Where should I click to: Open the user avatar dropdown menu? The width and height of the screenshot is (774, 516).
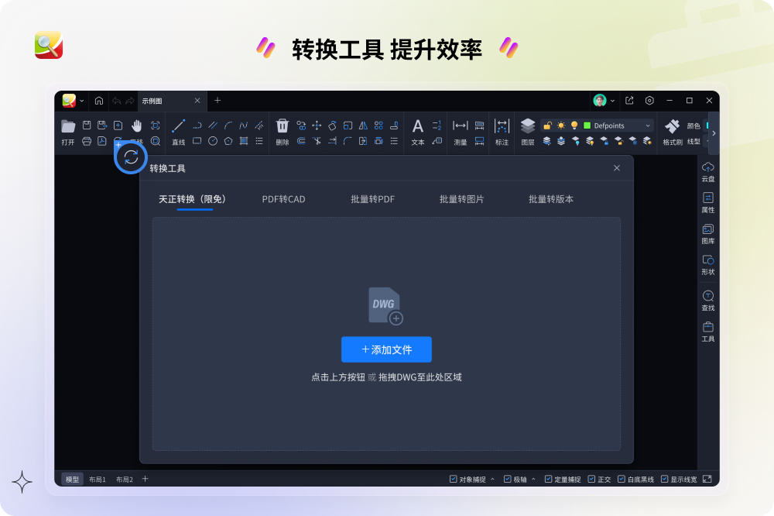point(604,101)
